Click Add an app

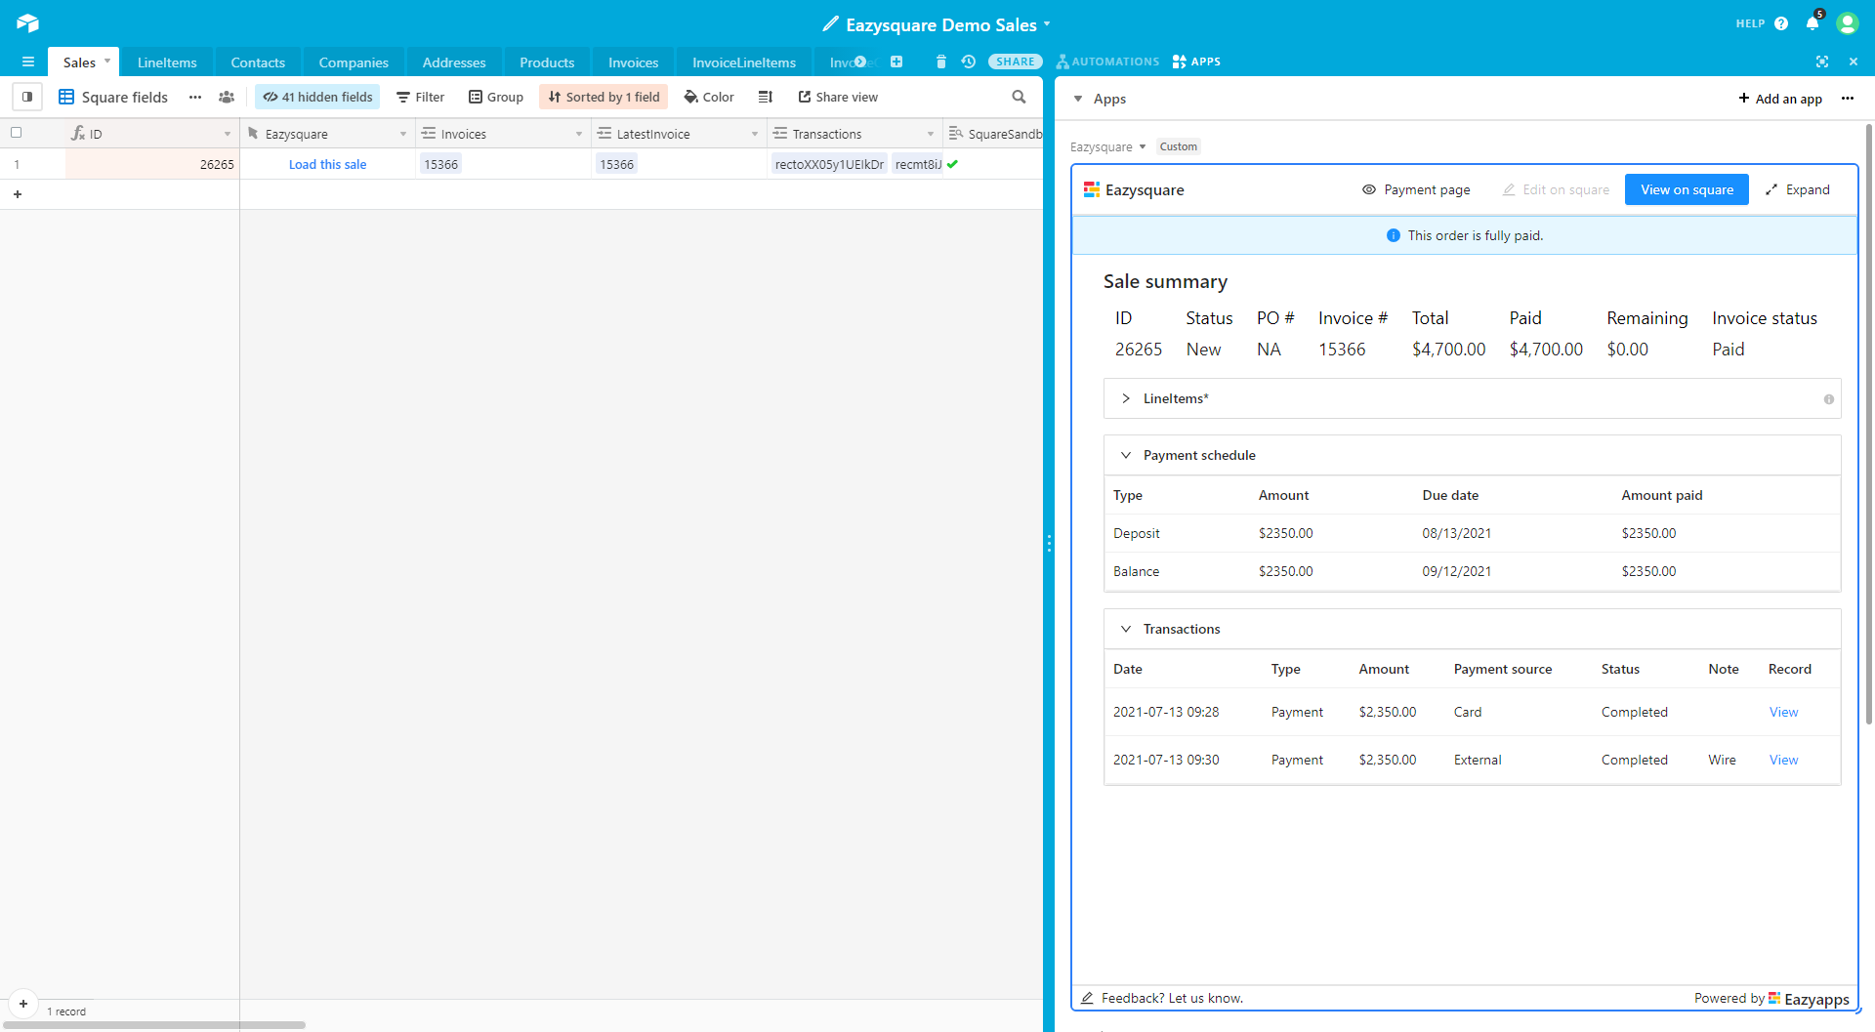1780,99
